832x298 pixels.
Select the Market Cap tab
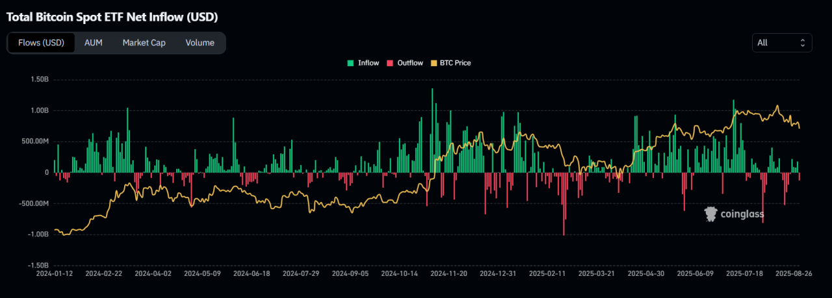click(x=144, y=43)
